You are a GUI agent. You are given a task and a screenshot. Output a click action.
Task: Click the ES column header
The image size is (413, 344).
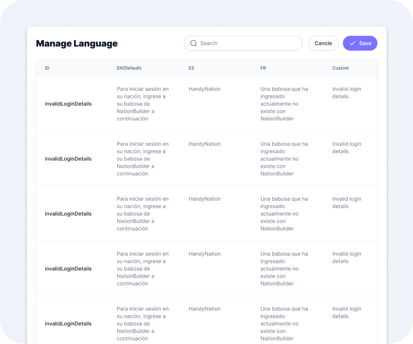point(191,68)
